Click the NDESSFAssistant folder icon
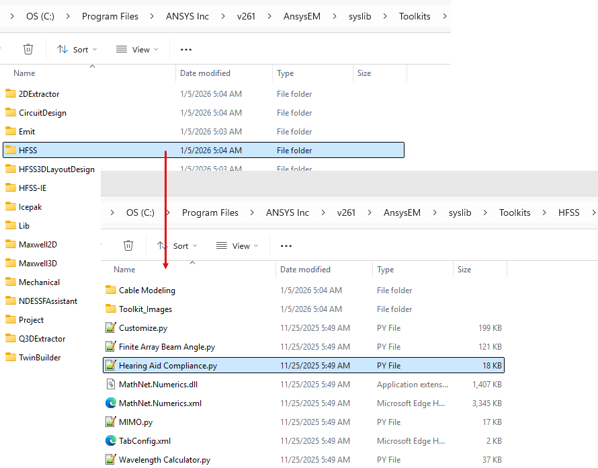The image size is (598, 468). [x=11, y=301]
